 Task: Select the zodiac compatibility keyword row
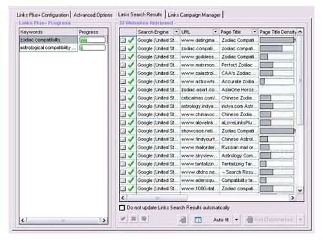48,40
